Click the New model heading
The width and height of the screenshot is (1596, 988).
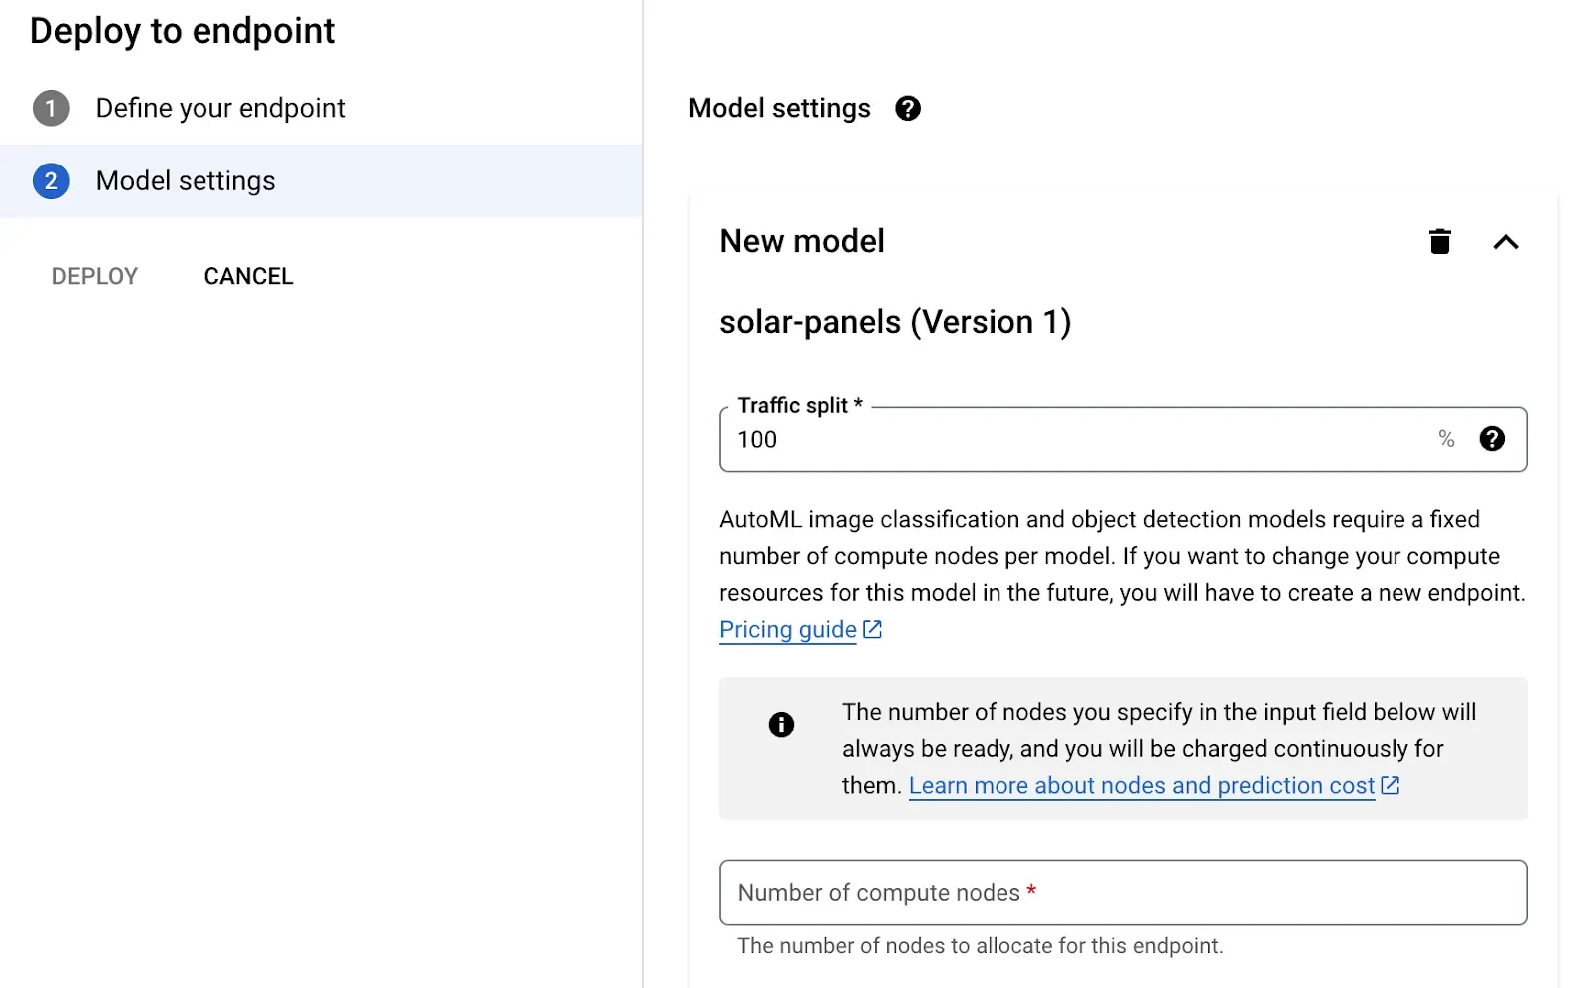801,241
